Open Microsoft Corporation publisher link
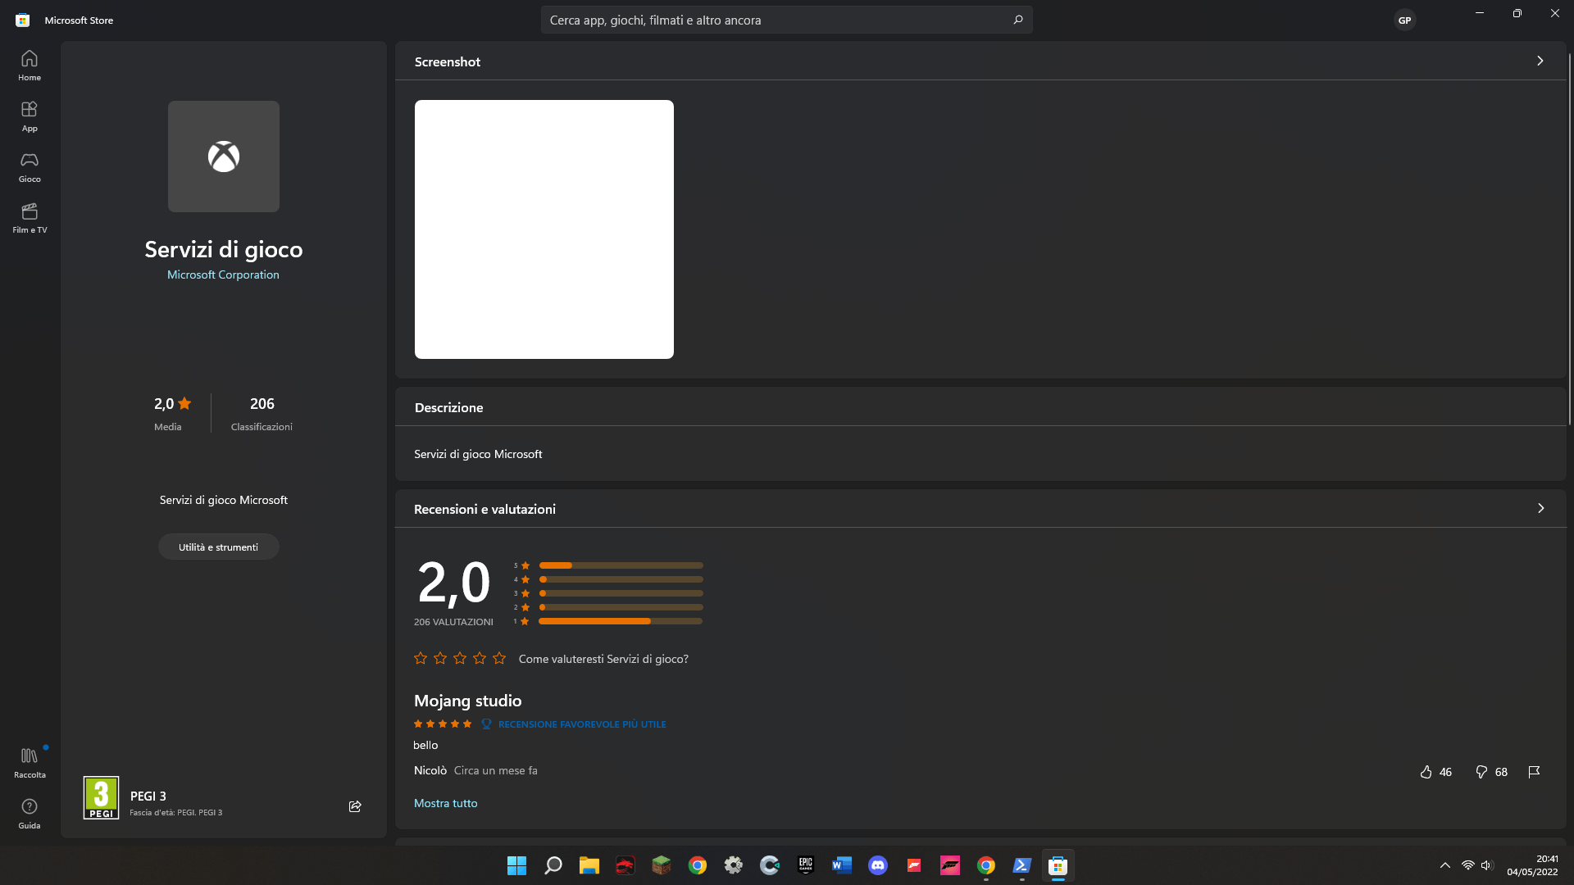This screenshot has width=1574, height=885. click(x=223, y=275)
